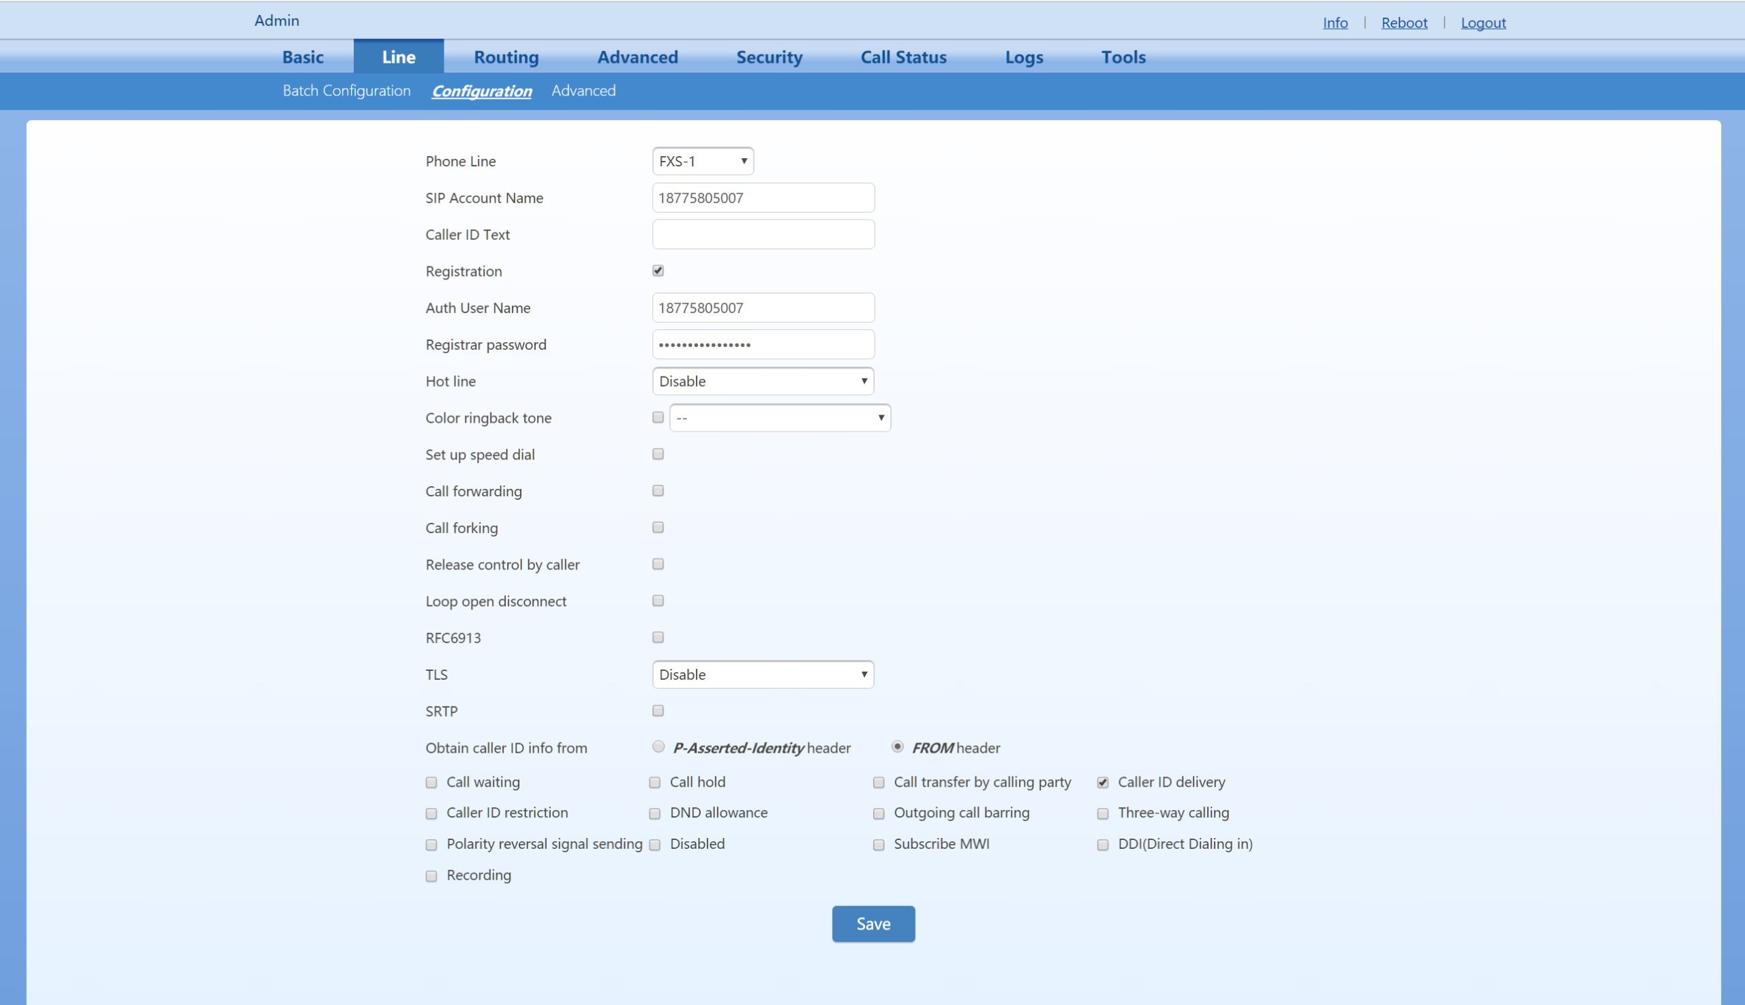This screenshot has height=1005, width=1745.
Task: Open the Advanced sub-tab under Line
Action: click(x=583, y=91)
